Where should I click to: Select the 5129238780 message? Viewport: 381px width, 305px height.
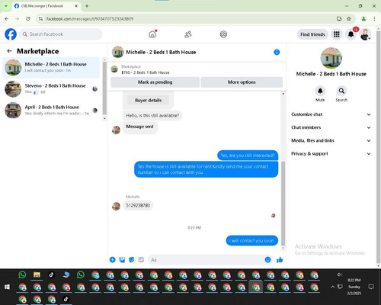click(x=138, y=205)
